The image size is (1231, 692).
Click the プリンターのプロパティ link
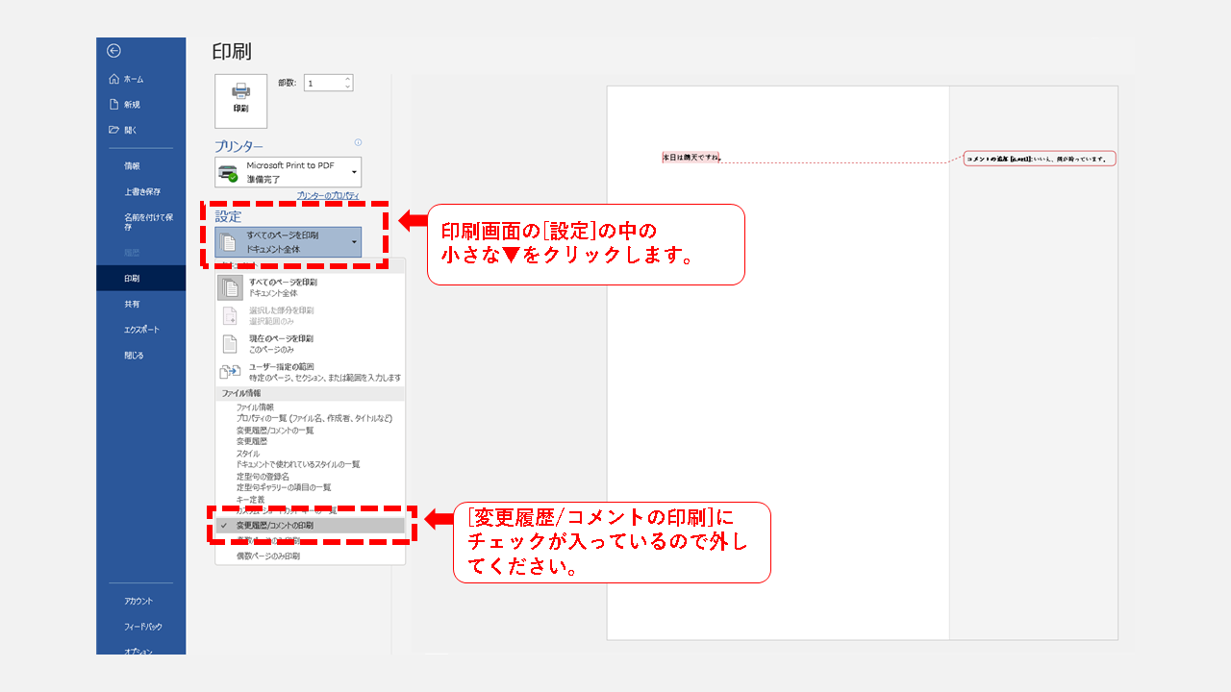tap(328, 195)
